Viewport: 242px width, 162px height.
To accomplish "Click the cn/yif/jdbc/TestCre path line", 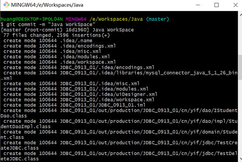I will coord(121,143).
